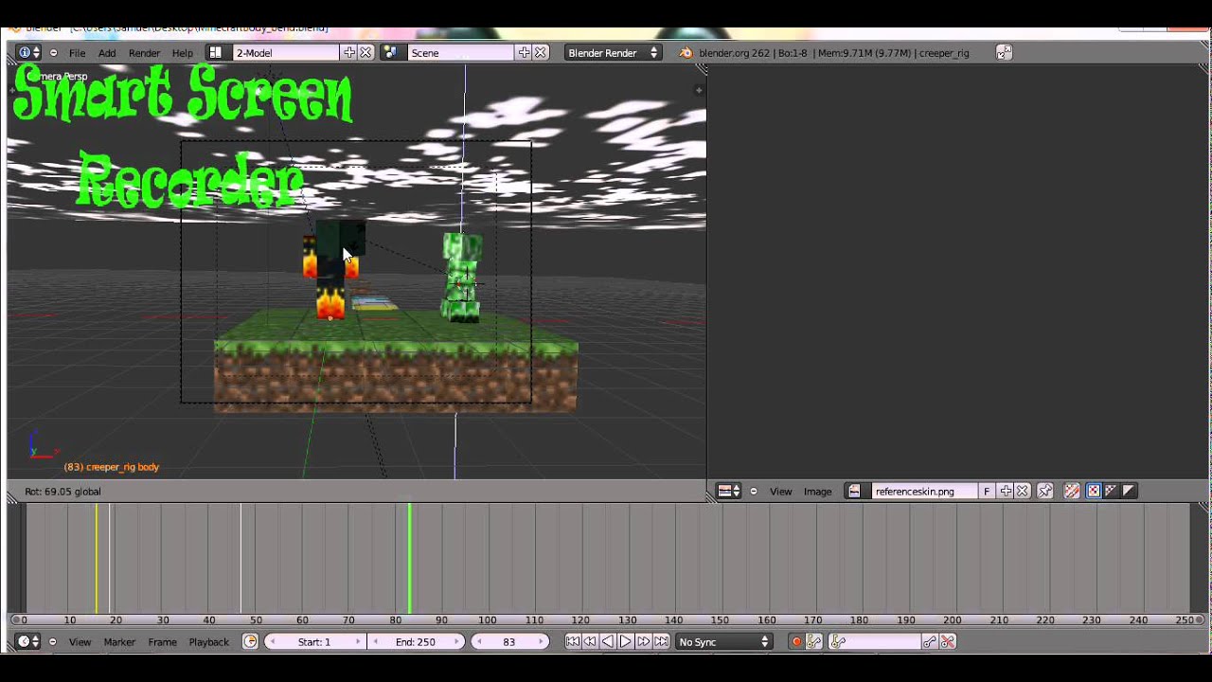
Task: Open the Blender Render engine dropdown
Action: click(613, 53)
